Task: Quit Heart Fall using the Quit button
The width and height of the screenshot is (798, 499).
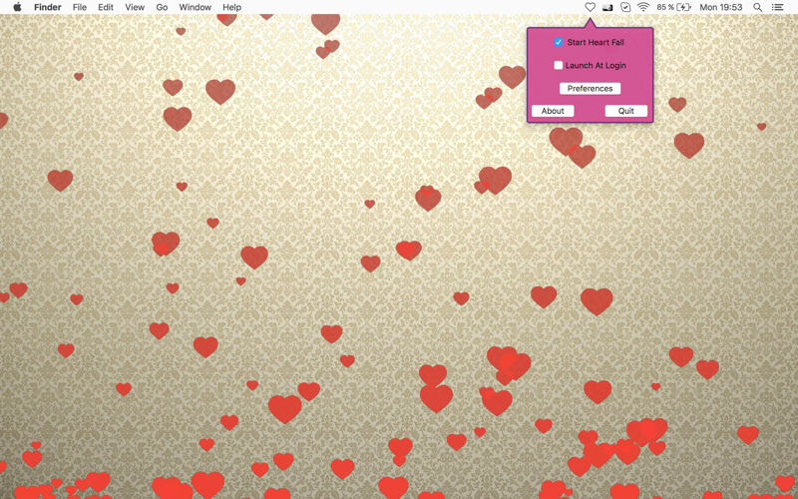Action: 626,111
